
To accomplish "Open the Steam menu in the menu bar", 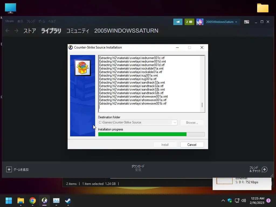I will [x=9, y=21].
